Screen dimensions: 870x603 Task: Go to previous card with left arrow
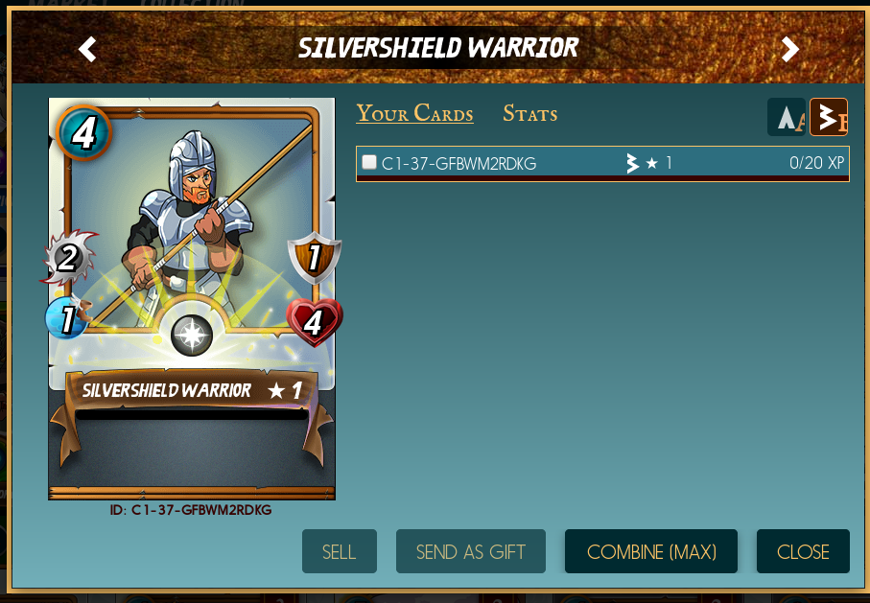pyautogui.click(x=87, y=50)
